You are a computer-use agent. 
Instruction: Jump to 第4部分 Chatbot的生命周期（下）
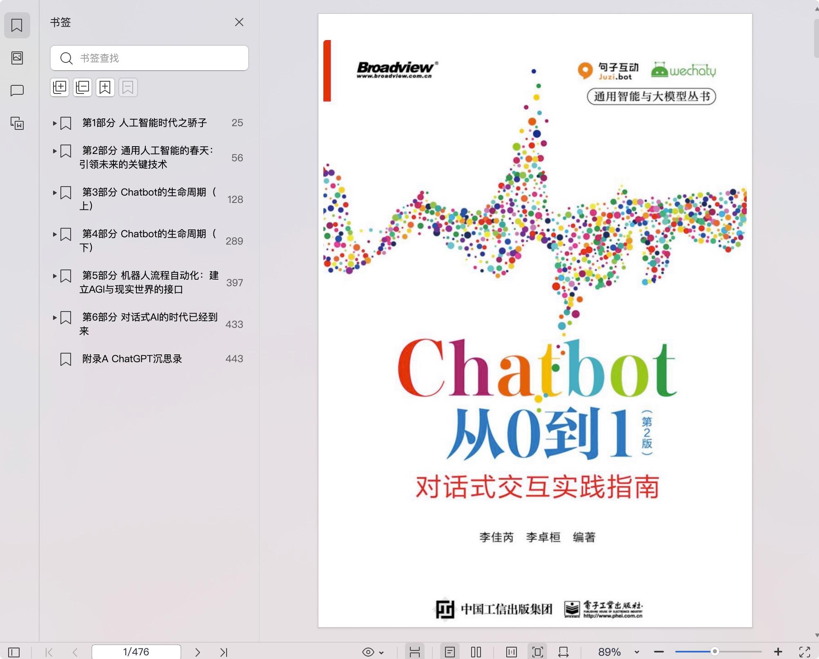(148, 240)
